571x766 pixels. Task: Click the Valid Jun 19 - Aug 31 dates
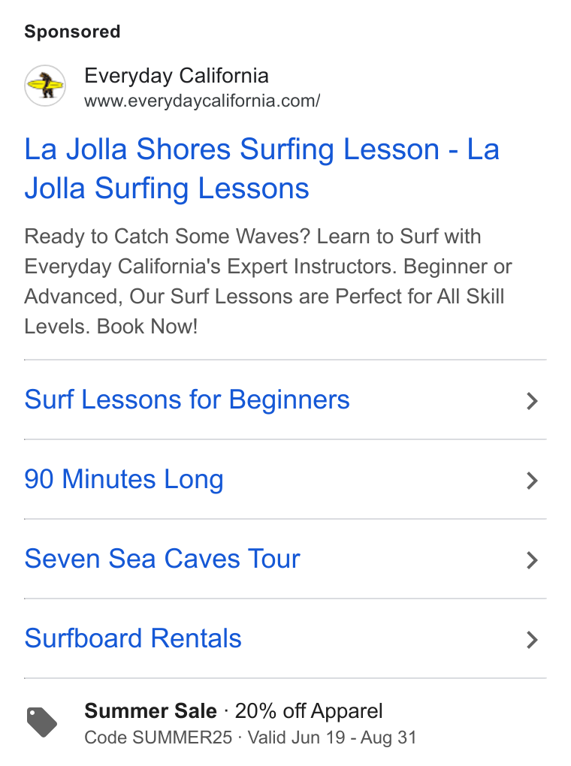(332, 737)
